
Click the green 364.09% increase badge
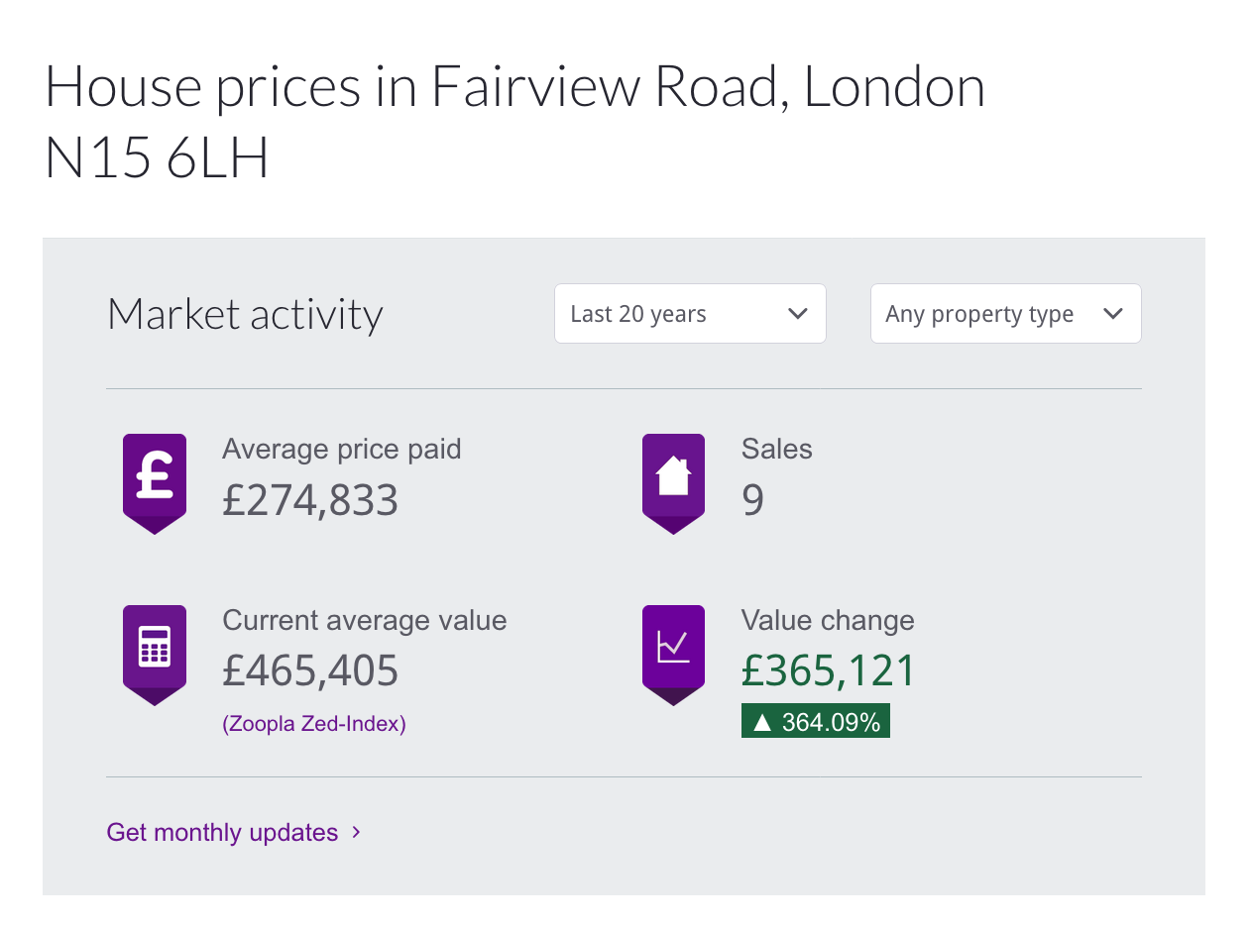pos(816,722)
